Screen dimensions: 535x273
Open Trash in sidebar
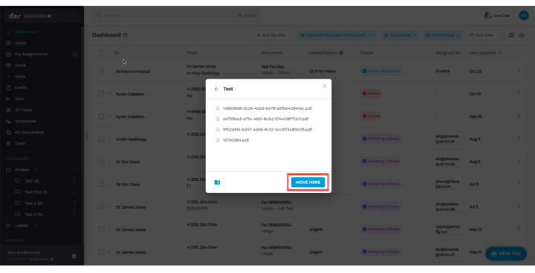[20, 143]
